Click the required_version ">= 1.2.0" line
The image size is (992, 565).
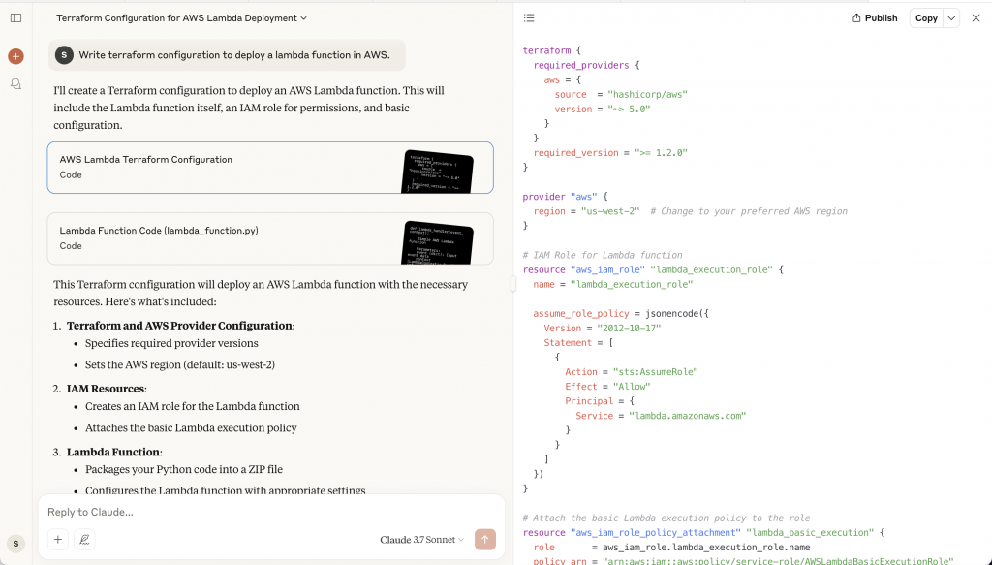[610, 153]
